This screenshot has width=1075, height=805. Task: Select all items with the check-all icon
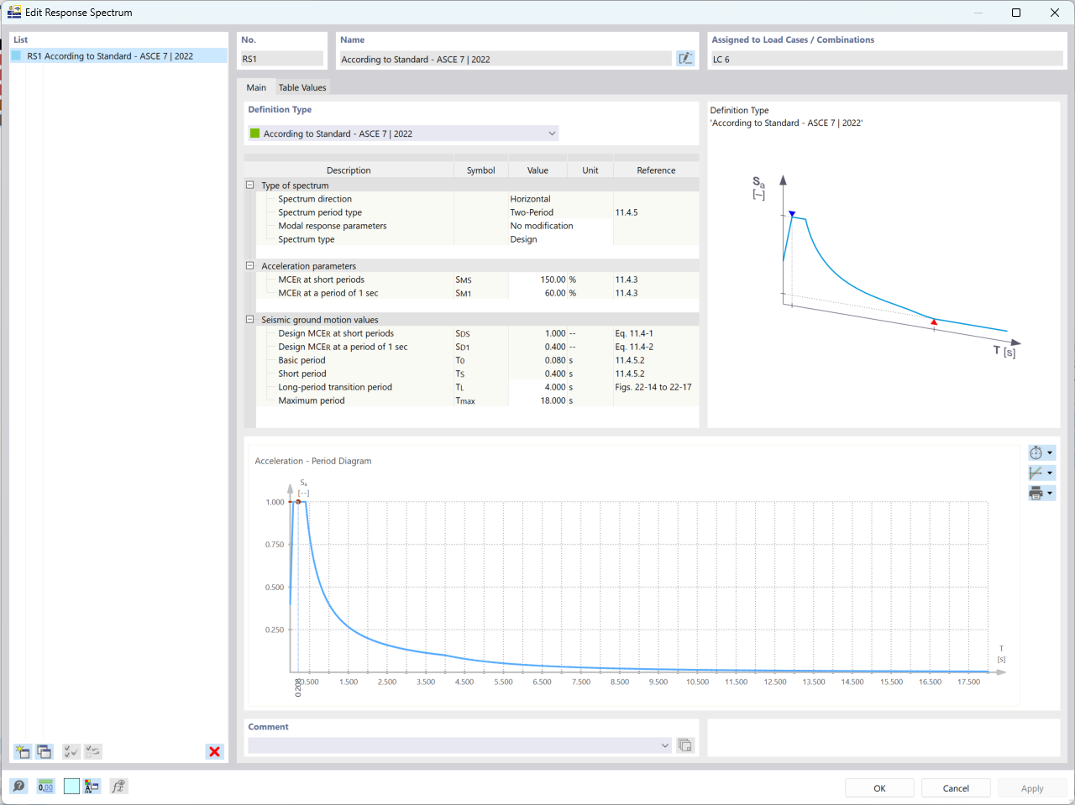point(71,751)
